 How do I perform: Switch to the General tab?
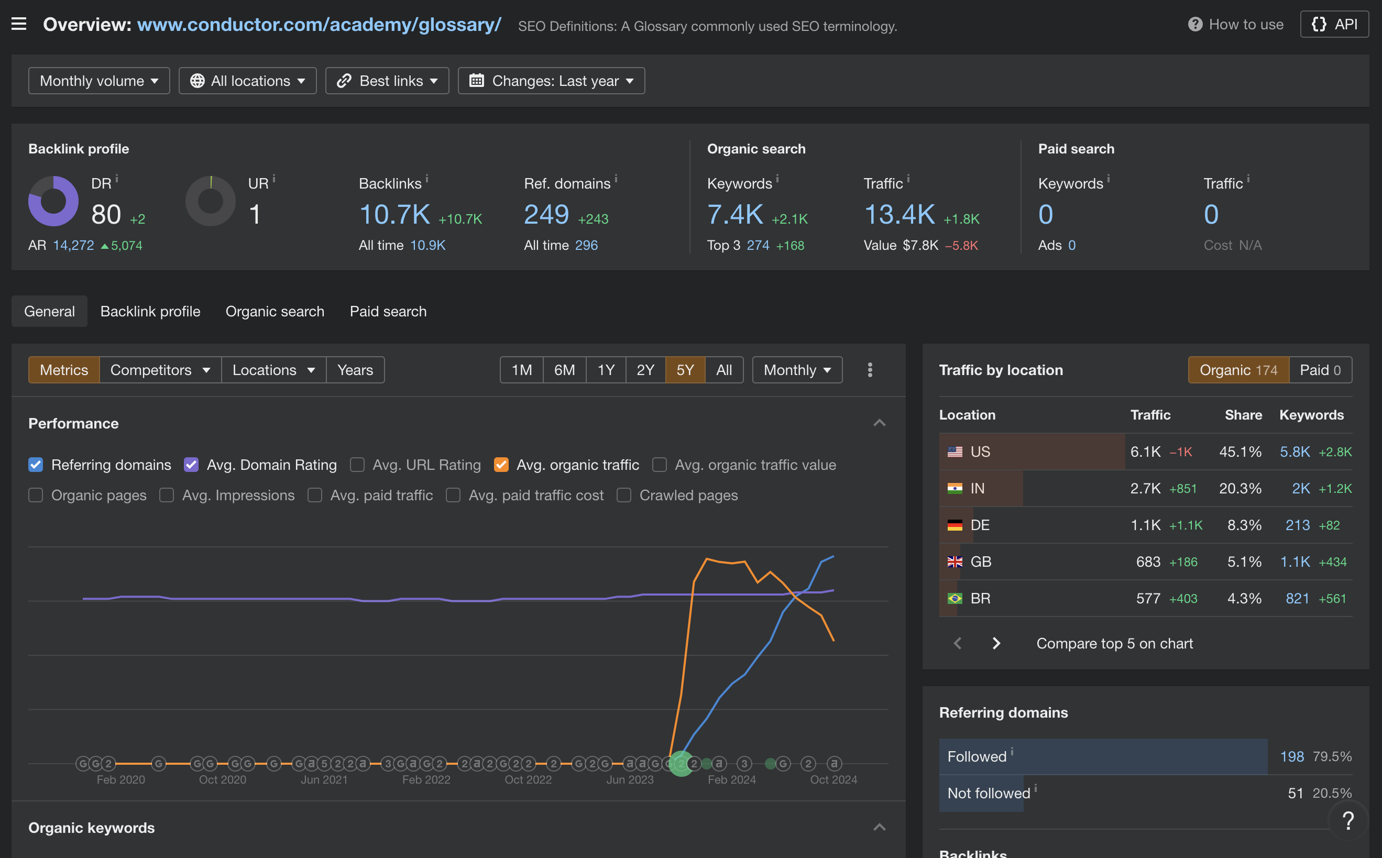[49, 311]
